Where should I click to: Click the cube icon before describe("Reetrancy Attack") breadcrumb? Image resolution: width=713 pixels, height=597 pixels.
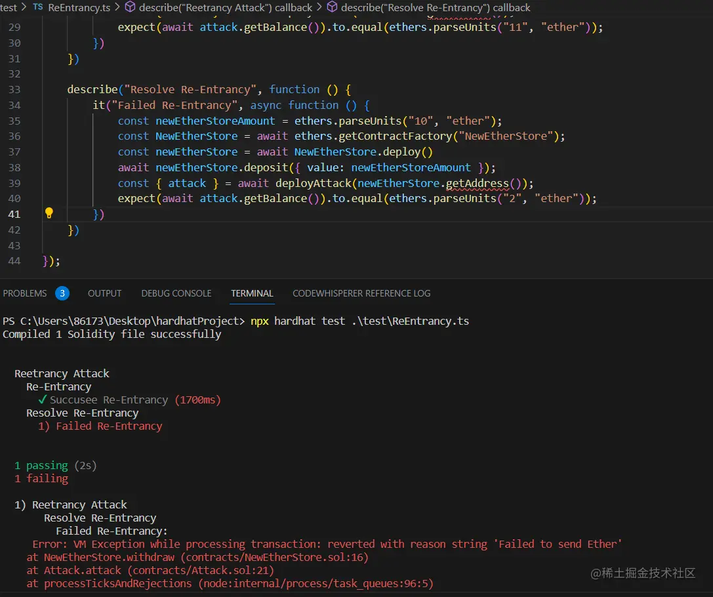point(130,7)
